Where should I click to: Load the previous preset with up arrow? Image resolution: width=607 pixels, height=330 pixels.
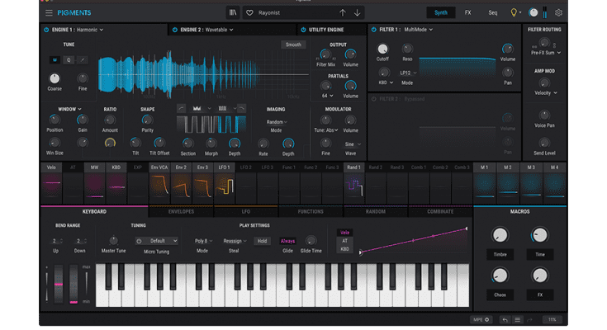click(343, 13)
